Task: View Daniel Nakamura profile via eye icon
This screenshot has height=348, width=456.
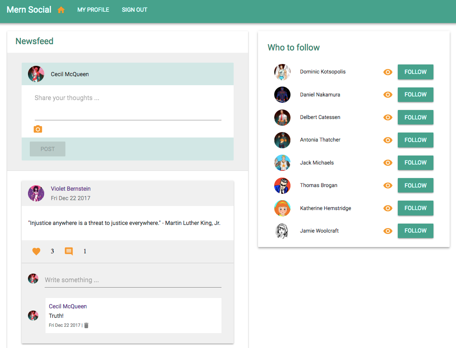Action: (387, 95)
